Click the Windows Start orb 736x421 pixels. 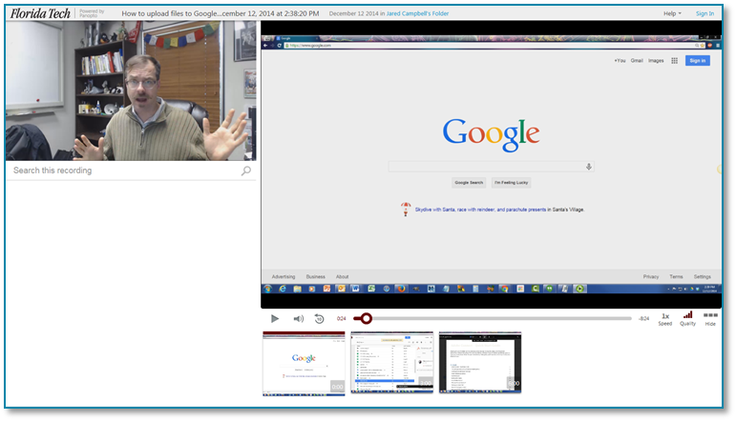[267, 289]
